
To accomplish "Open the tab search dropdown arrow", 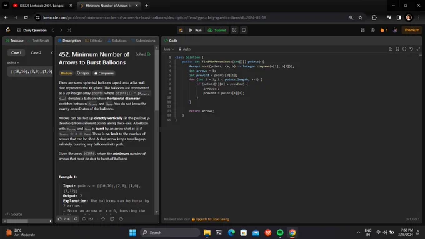I will (6, 6).
